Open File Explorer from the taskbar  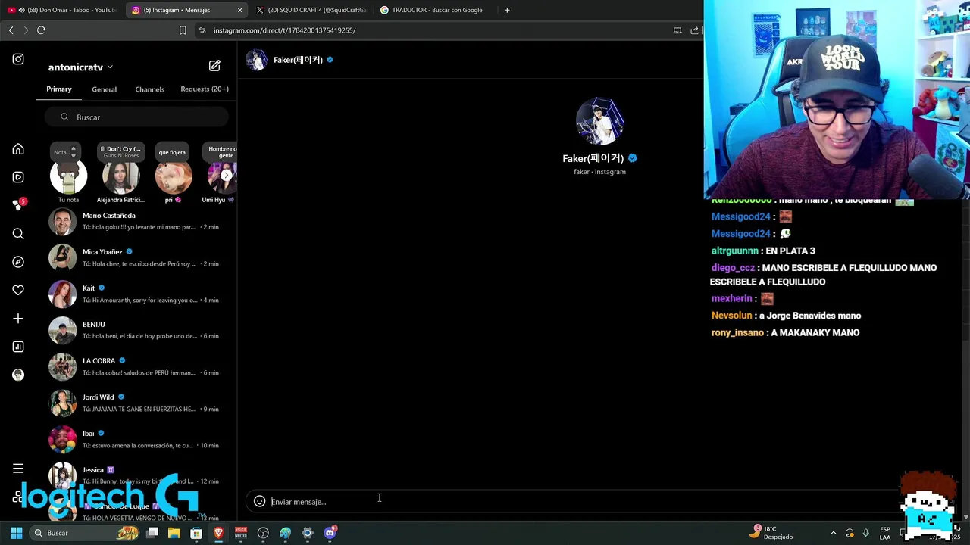(174, 533)
